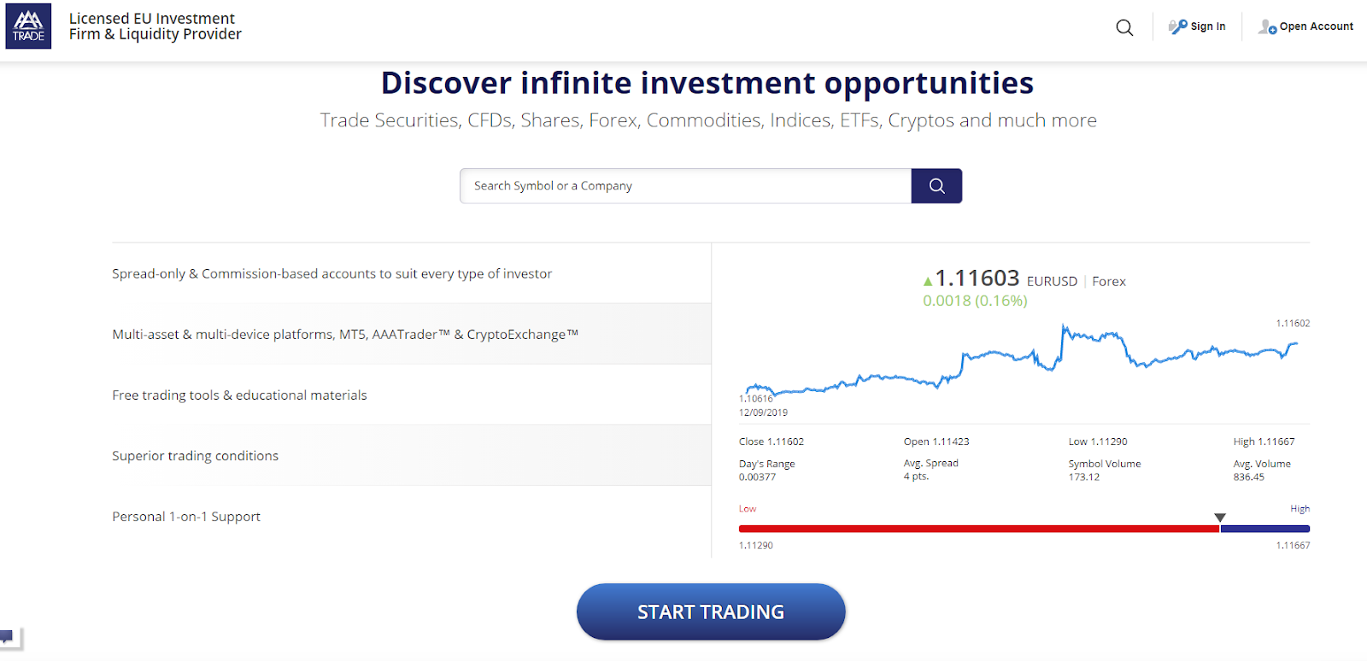Click the Open 1.11423 value
Viewport: 1367px width, 661px height.
coord(936,442)
